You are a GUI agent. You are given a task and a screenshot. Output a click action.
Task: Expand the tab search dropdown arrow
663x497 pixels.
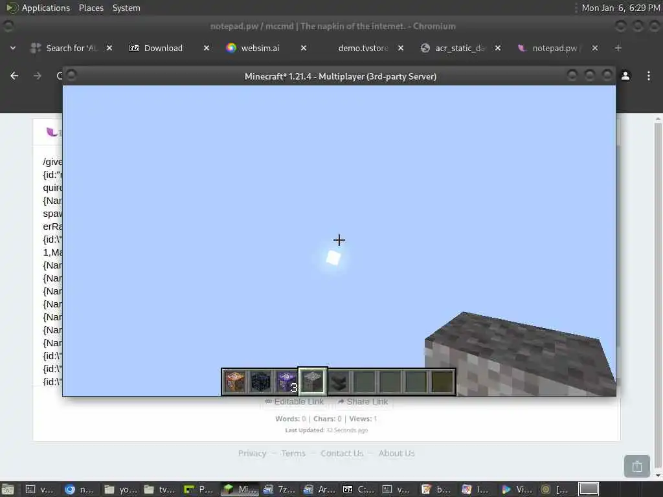13,48
